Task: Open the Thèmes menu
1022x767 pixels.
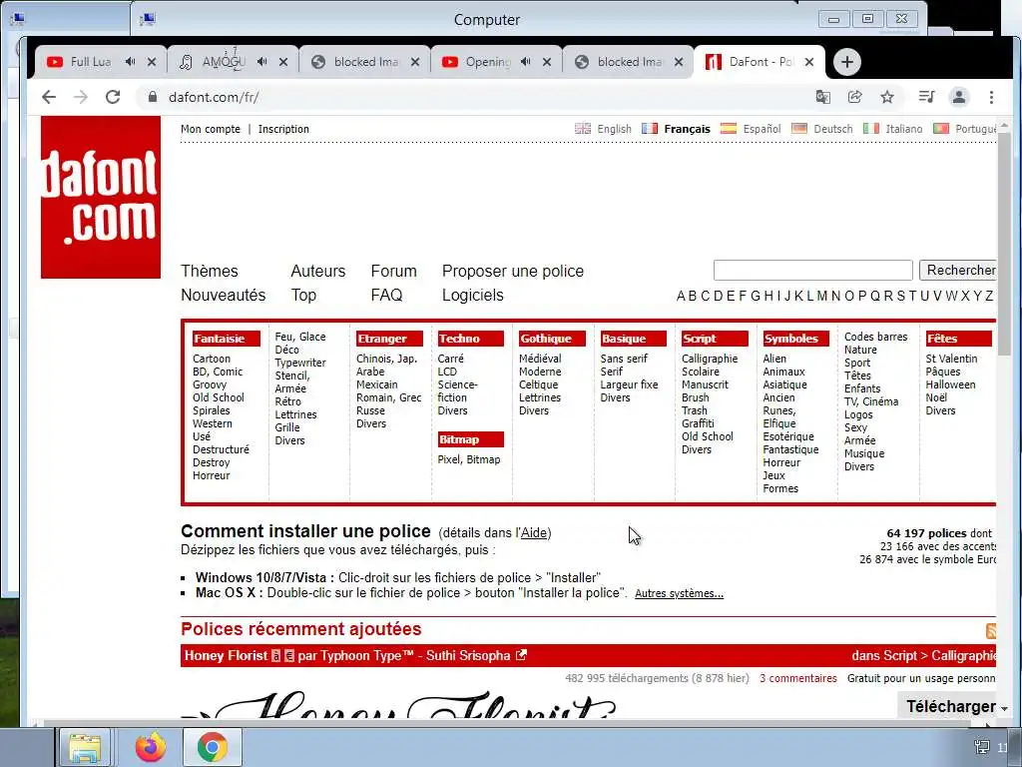Action: point(210,271)
